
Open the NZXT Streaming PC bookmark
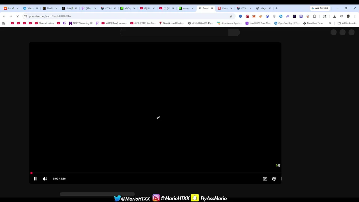[81, 23]
